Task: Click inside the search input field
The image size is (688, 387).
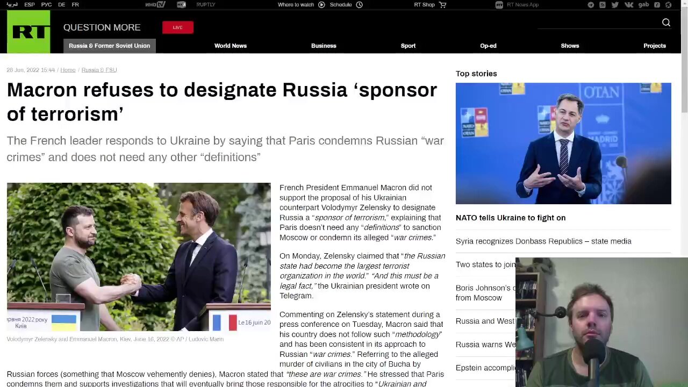Action: coord(598,23)
